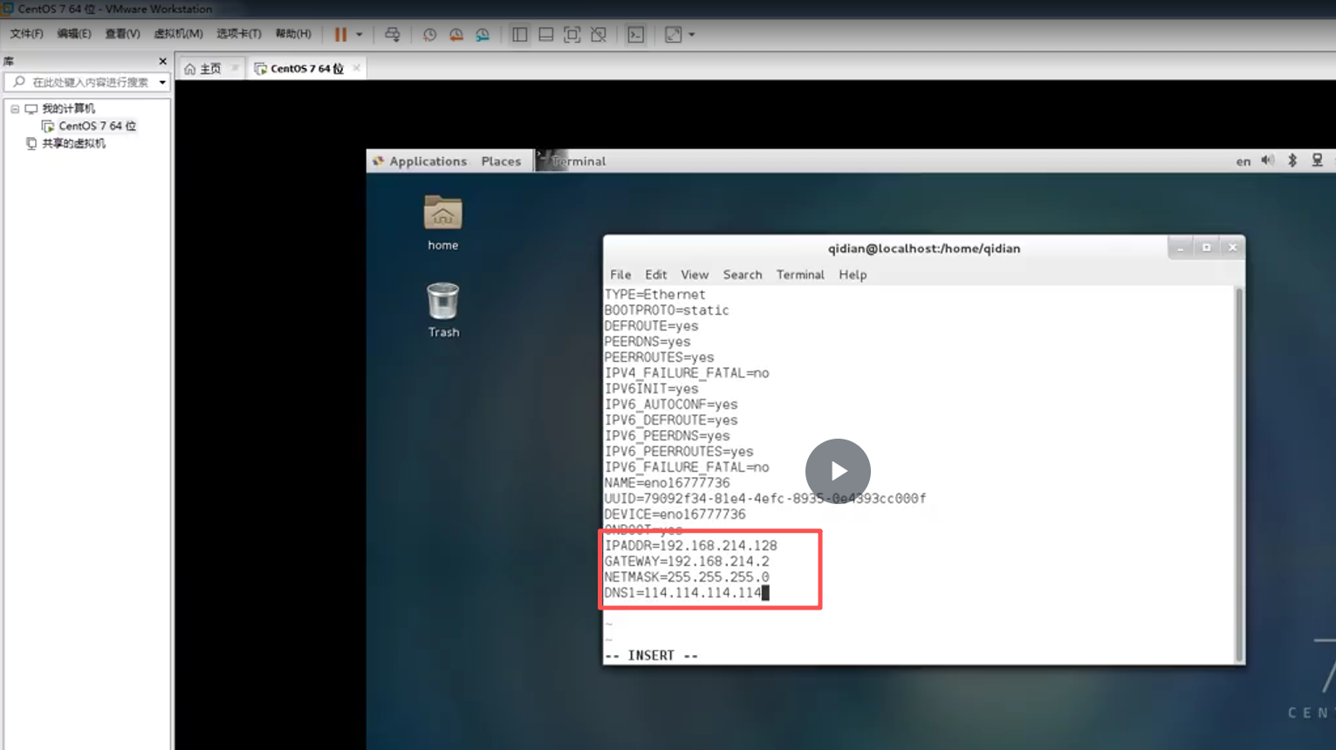Toggle the tab thumbnail bar
Screen dimensions: 1336x750
[x=546, y=35]
